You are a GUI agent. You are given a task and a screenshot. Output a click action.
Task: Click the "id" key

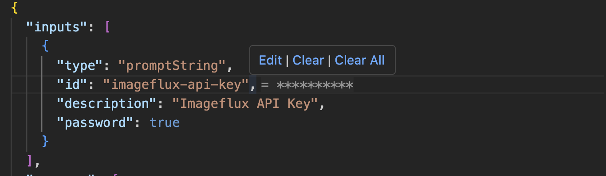click(x=72, y=84)
